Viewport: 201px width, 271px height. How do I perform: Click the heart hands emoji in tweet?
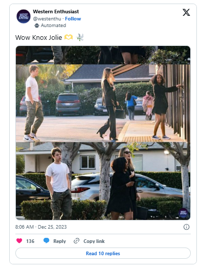[x=69, y=37]
